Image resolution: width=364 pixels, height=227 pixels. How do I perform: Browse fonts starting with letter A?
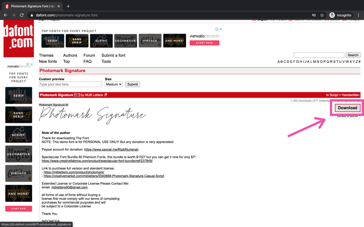tap(279, 62)
